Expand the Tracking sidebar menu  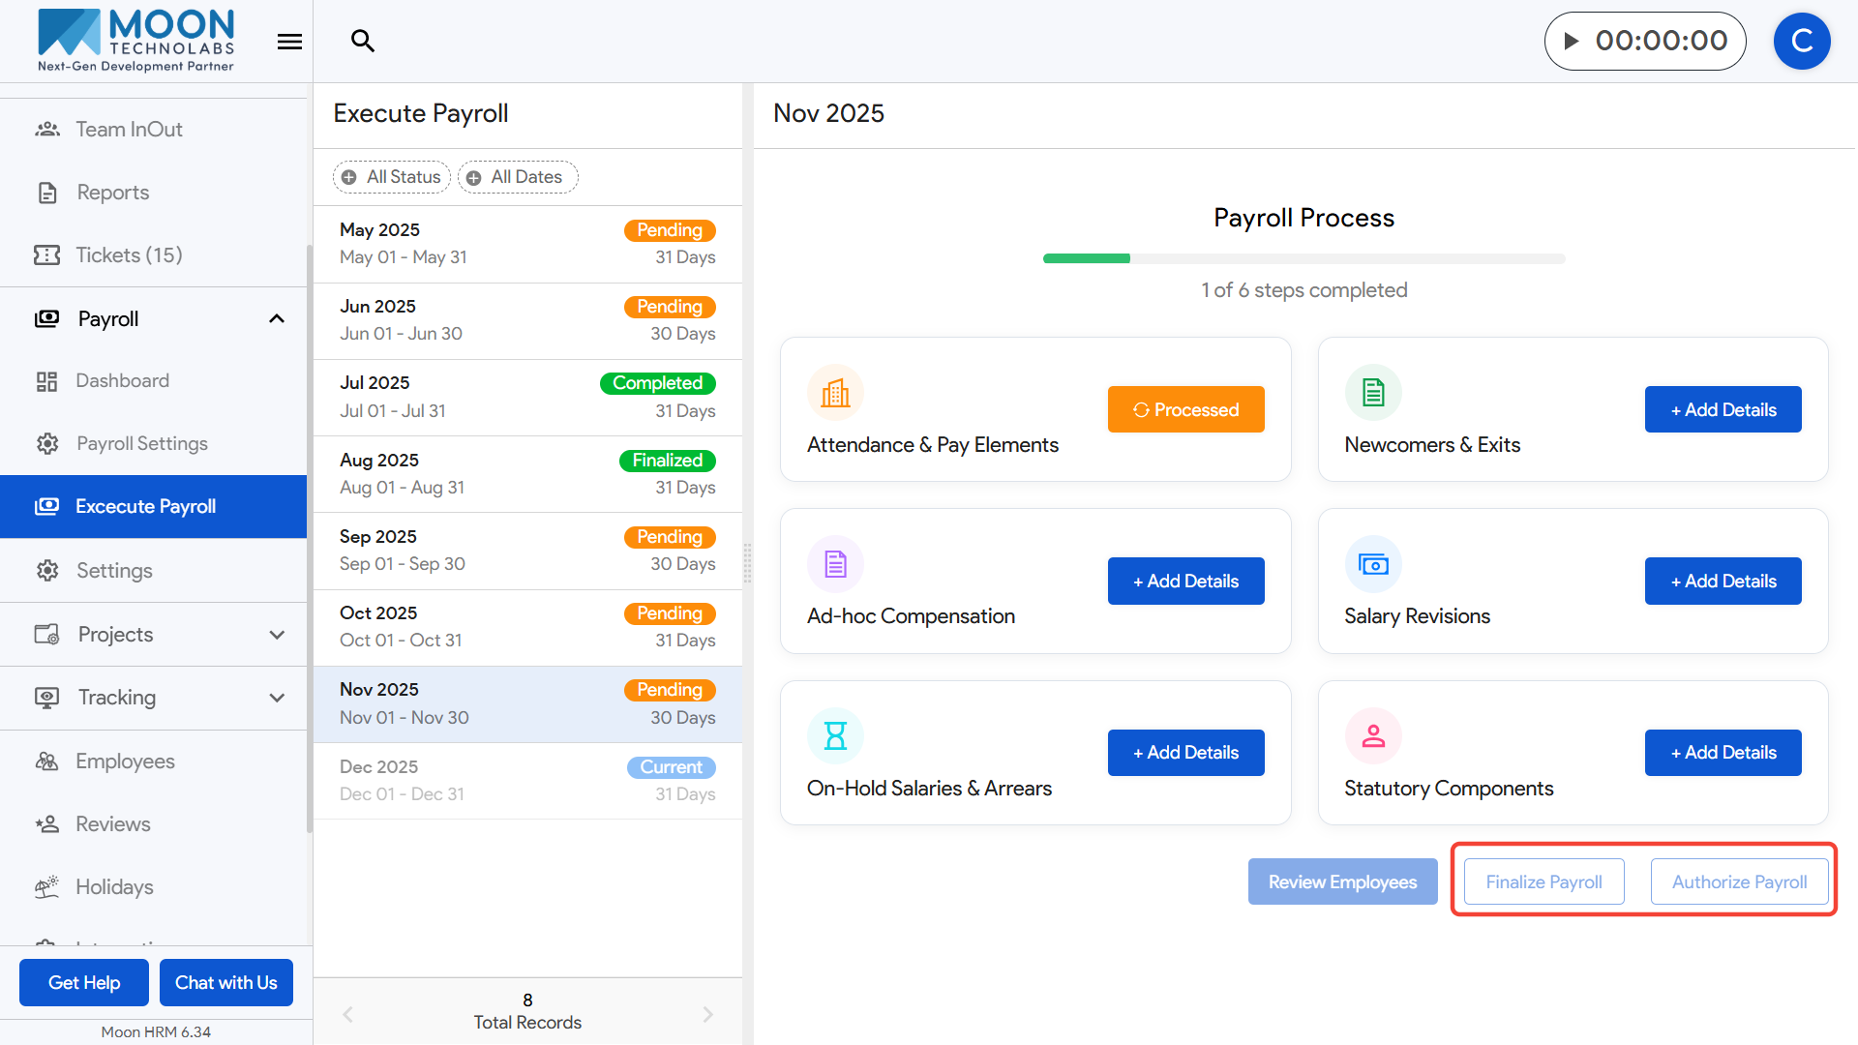tap(277, 698)
